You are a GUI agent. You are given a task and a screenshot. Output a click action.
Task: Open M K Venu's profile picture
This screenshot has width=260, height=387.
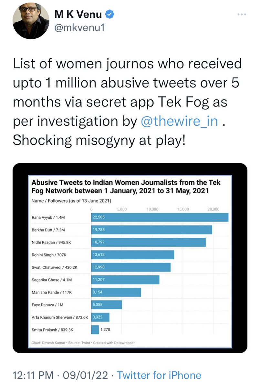28,22
